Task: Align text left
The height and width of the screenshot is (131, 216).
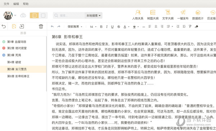Action: [150, 26]
